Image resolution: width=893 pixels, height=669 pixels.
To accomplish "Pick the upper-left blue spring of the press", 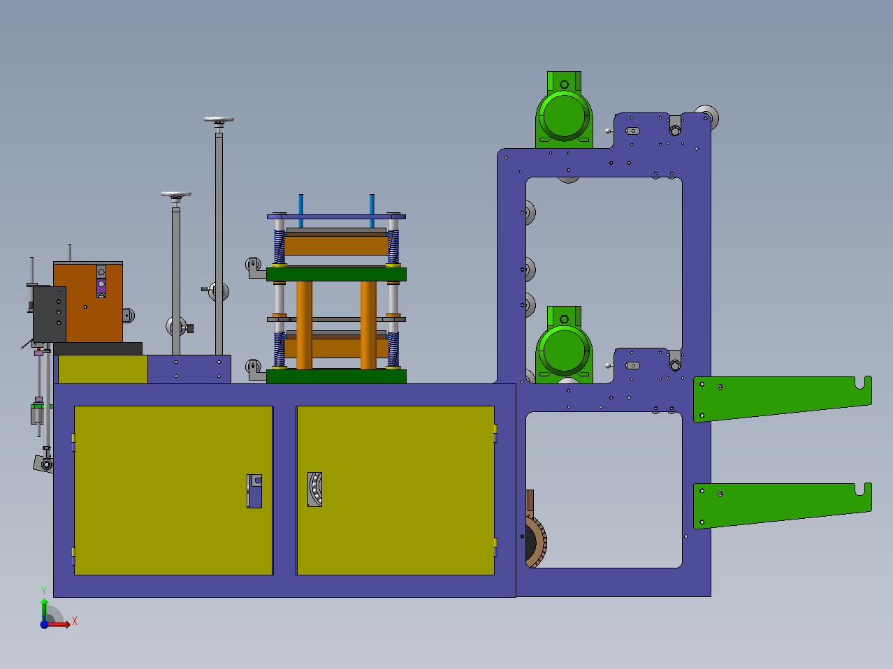I will point(279,246).
